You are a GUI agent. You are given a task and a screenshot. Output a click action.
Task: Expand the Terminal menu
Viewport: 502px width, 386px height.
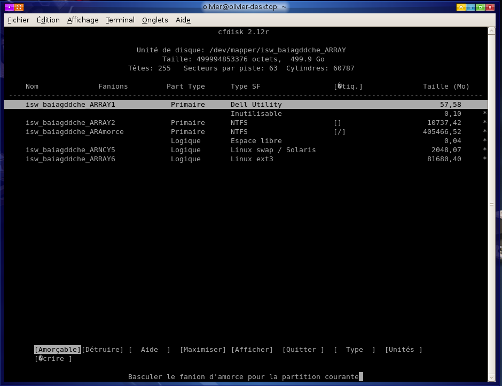[x=120, y=20]
